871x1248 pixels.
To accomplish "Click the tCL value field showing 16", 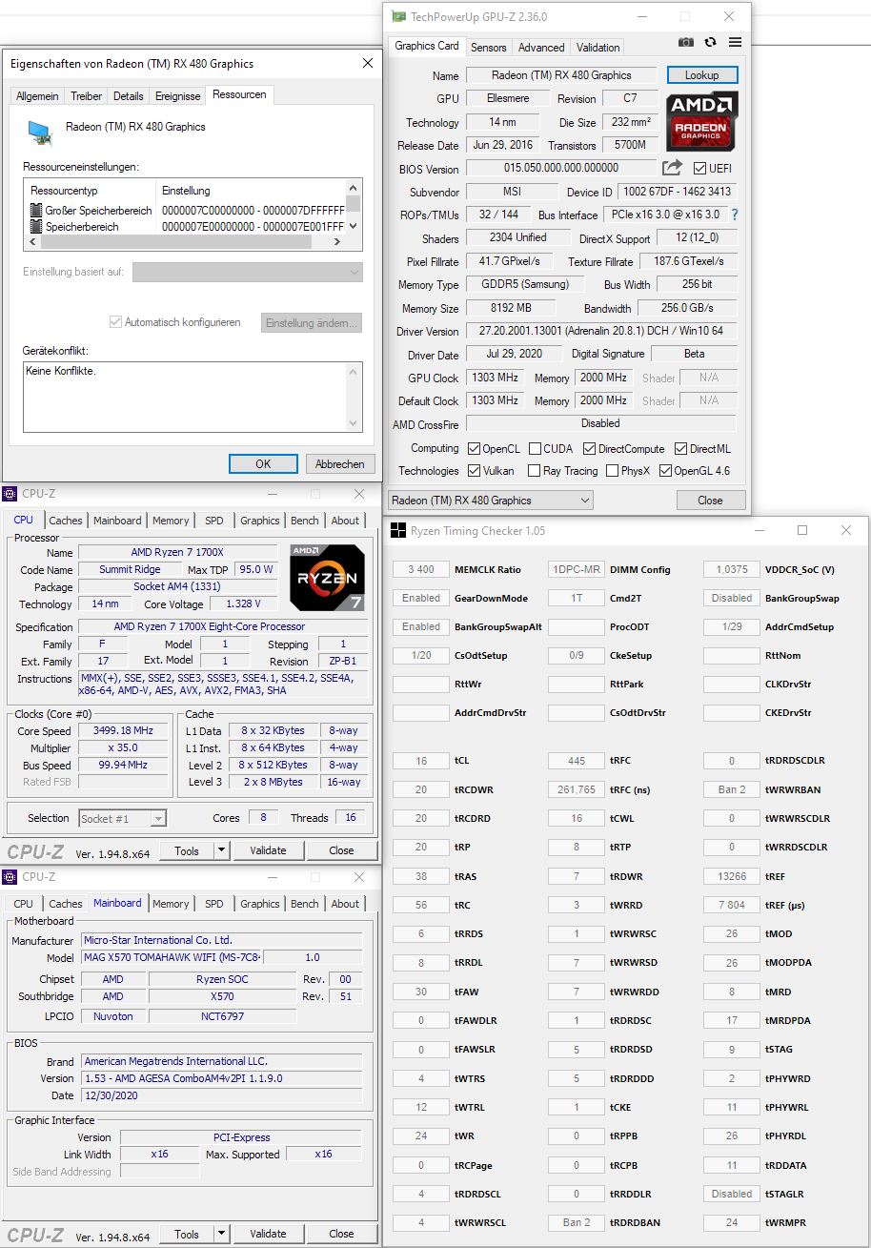I will (420, 760).
